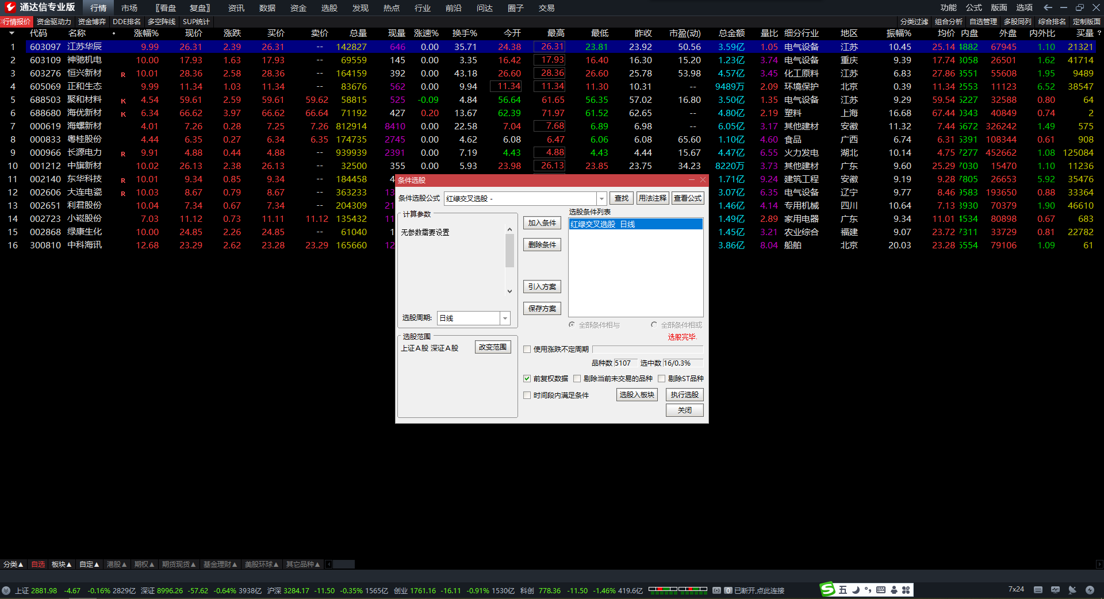The image size is (1104, 599).
Task: Open 资讯 menu in top bar
Action: point(236,8)
